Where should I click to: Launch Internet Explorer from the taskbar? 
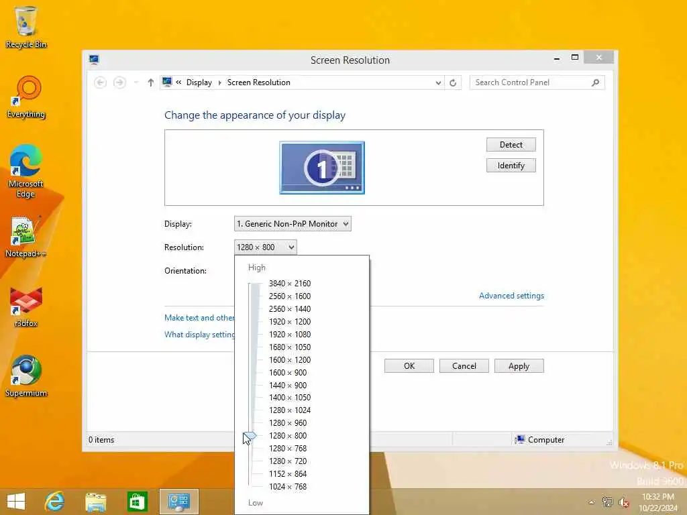55,502
